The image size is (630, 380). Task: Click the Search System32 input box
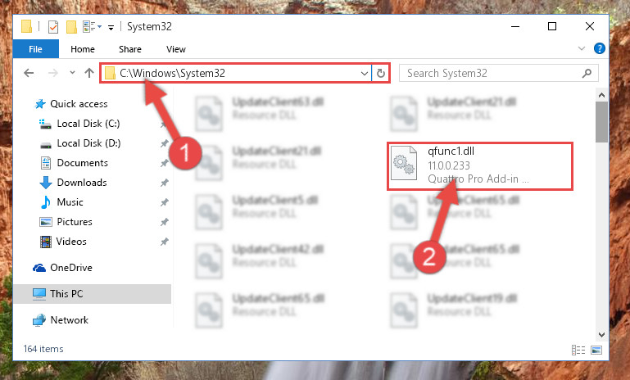click(x=492, y=73)
